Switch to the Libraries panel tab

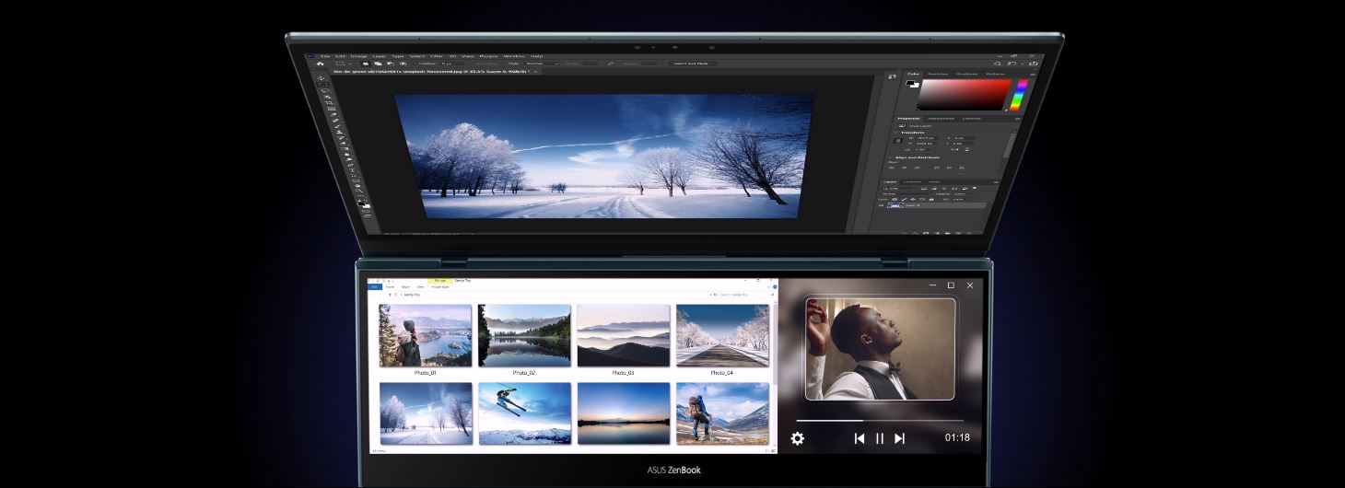(x=971, y=119)
